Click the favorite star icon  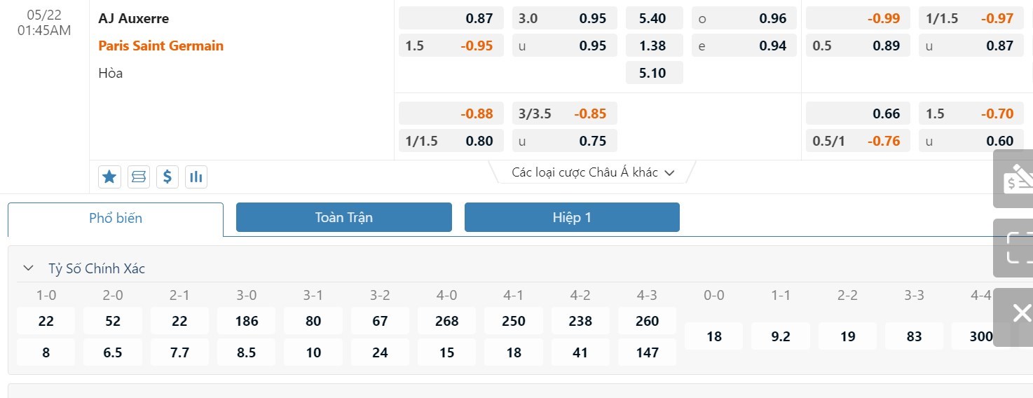pyautogui.click(x=109, y=177)
